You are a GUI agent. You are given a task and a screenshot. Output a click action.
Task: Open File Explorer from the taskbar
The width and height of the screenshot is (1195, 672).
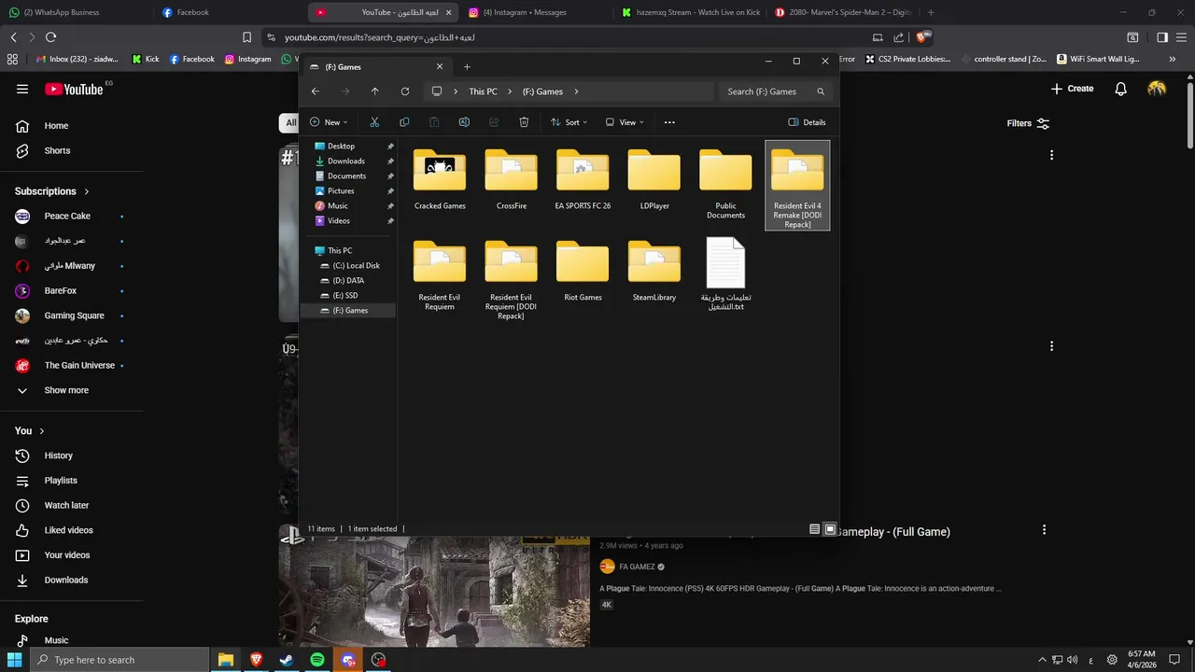[x=225, y=660]
